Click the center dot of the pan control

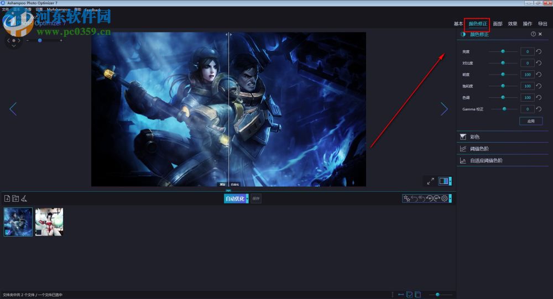coord(14,40)
